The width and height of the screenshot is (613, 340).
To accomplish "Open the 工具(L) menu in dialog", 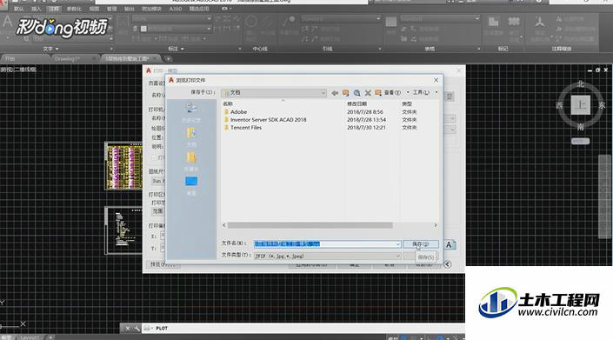I will (421, 93).
